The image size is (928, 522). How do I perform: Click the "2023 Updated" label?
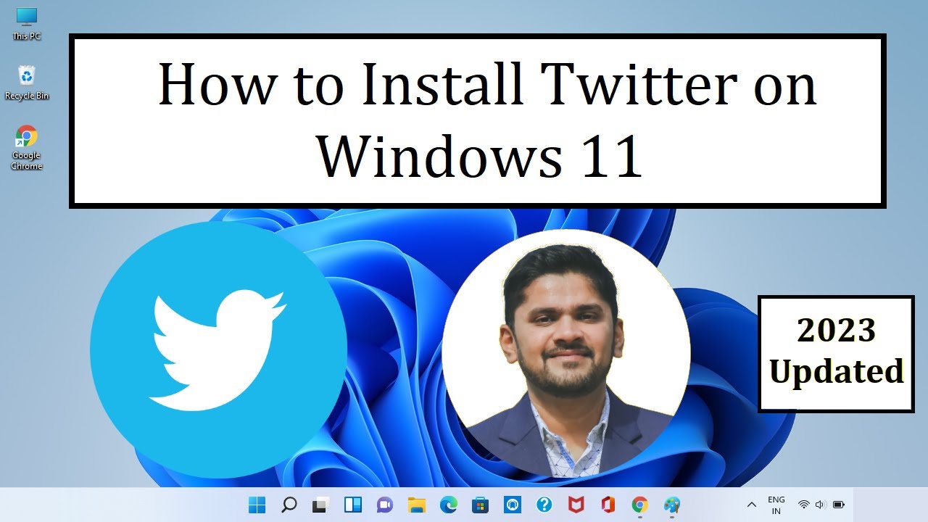pos(836,354)
